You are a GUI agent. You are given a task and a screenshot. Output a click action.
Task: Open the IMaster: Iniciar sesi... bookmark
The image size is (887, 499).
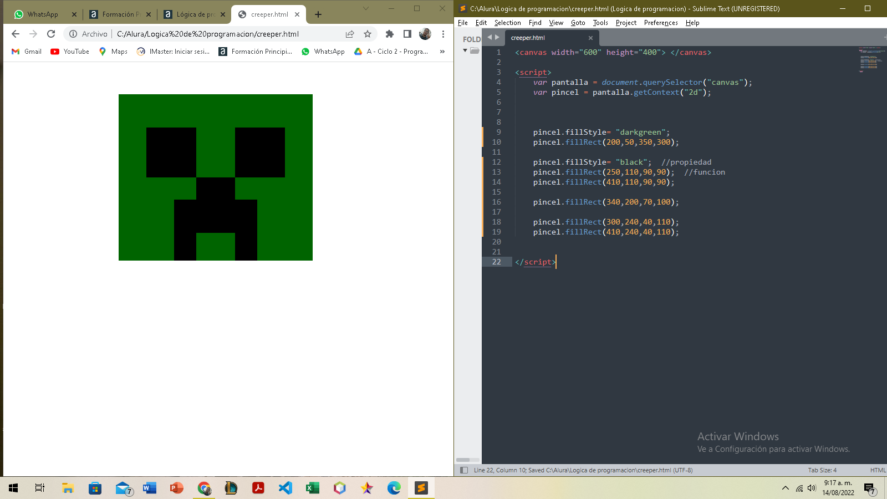coord(174,52)
